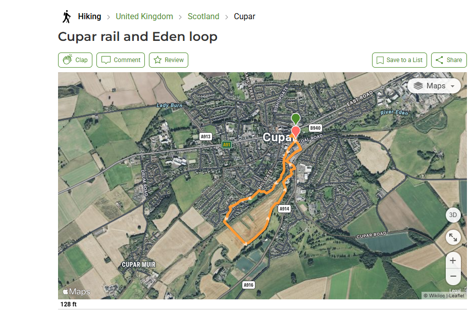Open the Scotland breadcrumb link
Screen dimensions: 472x316
tap(203, 17)
